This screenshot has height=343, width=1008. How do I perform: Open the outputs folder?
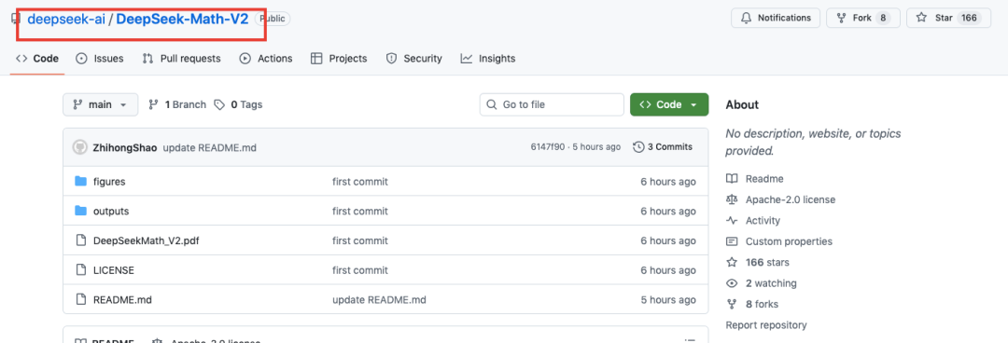coord(111,212)
